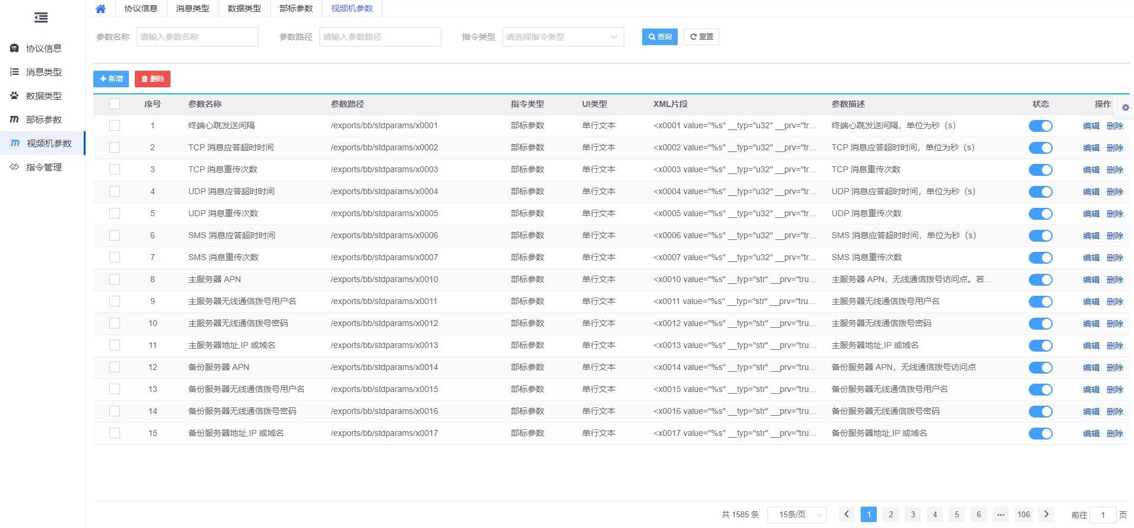The height and width of the screenshot is (528, 1134).
Task: Go to page 2
Action: coord(890,514)
